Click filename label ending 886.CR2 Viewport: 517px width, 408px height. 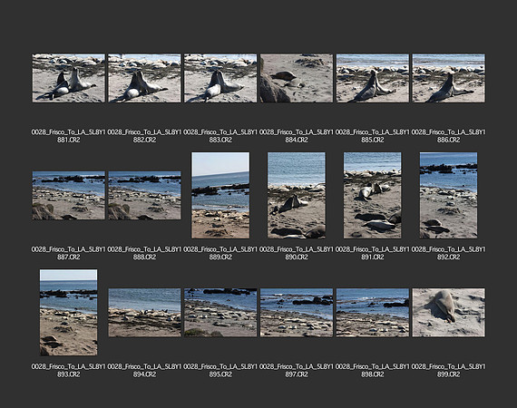448,136
